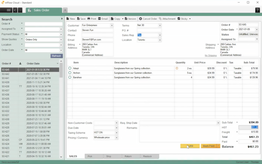The image size is (262, 164).
Task: Click the Remarks text box
Action: (x=179, y=134)
